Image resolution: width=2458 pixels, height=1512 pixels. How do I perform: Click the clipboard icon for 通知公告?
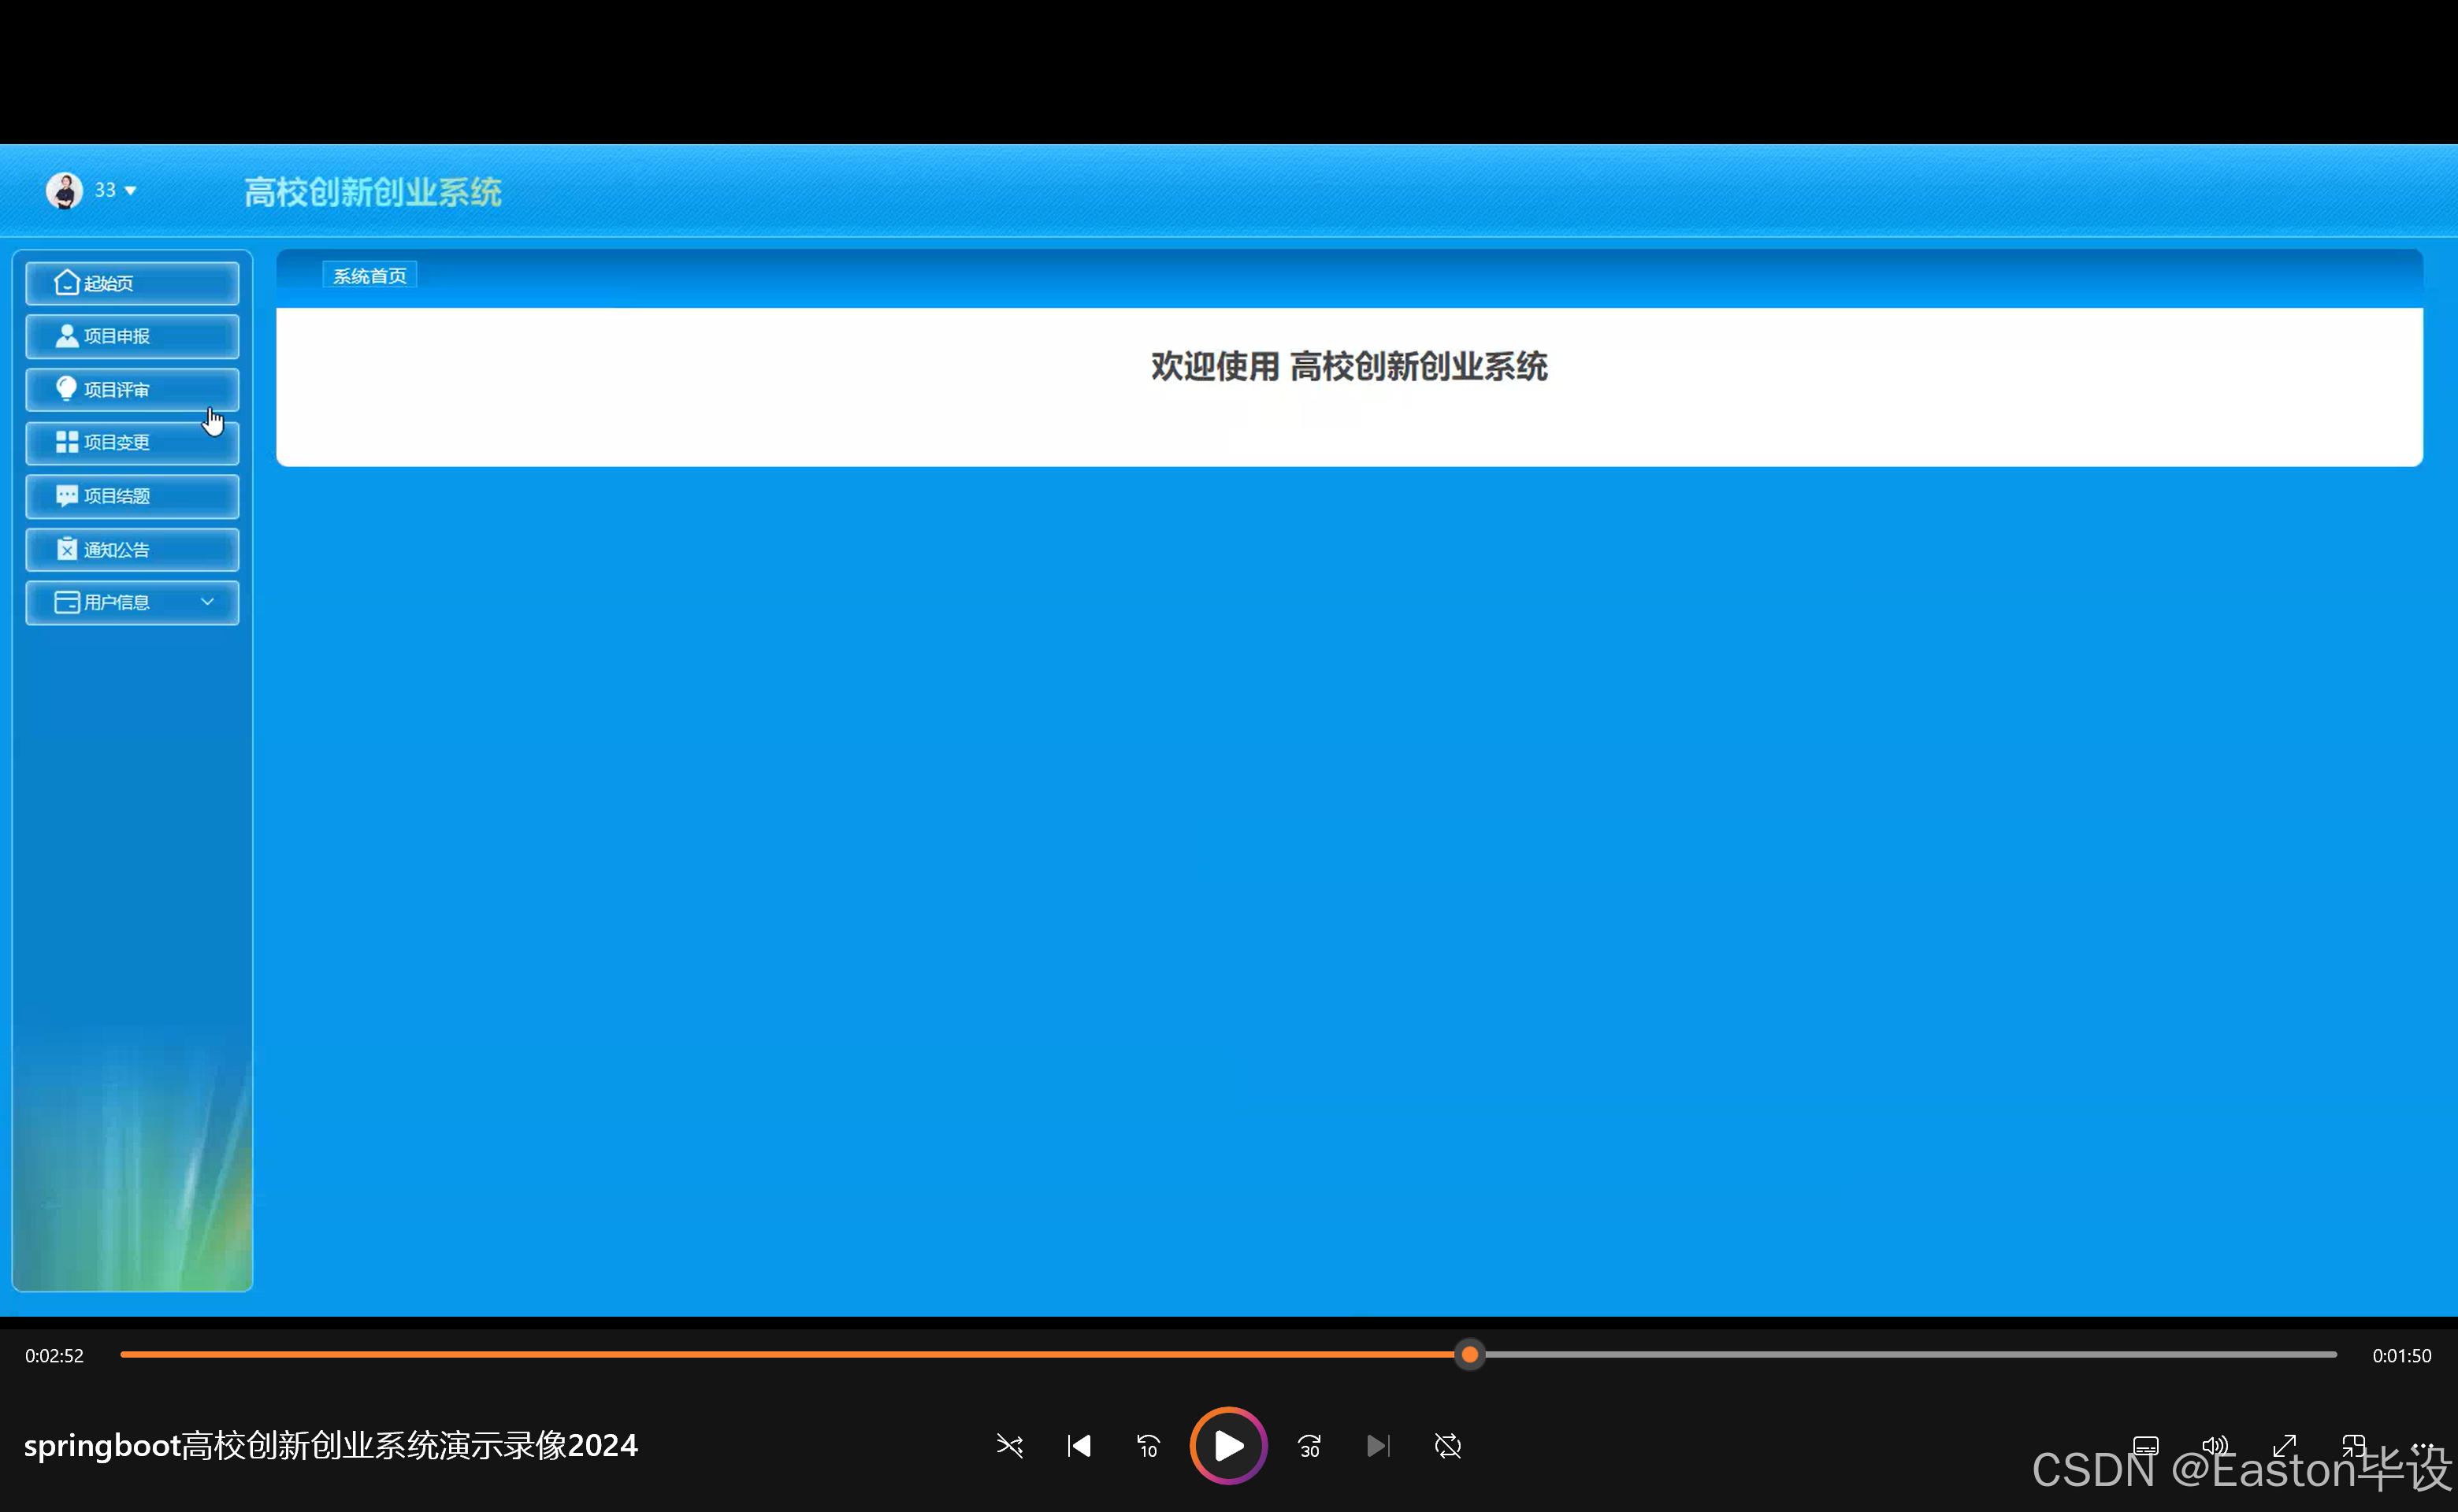coord(66,549)
